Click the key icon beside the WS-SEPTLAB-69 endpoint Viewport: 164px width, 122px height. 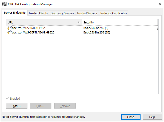pos(9,32)
